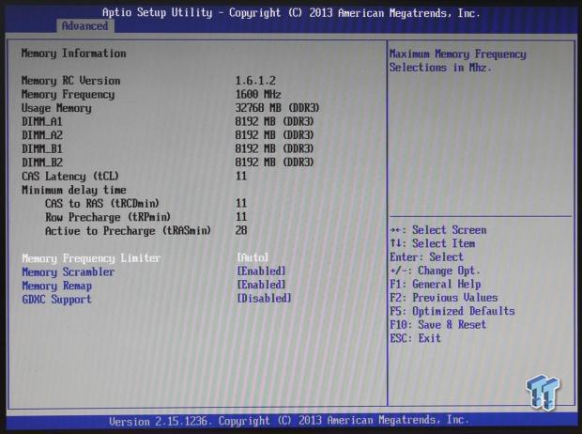
Task: Click the DIMM_B2 row label
Action: (42, 163)
